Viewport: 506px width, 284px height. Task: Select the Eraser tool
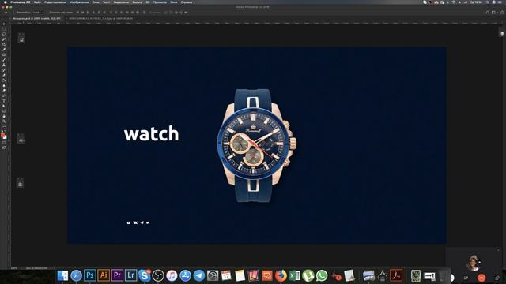[4, 76]
